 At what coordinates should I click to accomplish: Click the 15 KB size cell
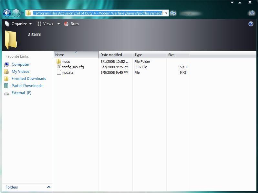pyautogui.click(x=182, y=67)
